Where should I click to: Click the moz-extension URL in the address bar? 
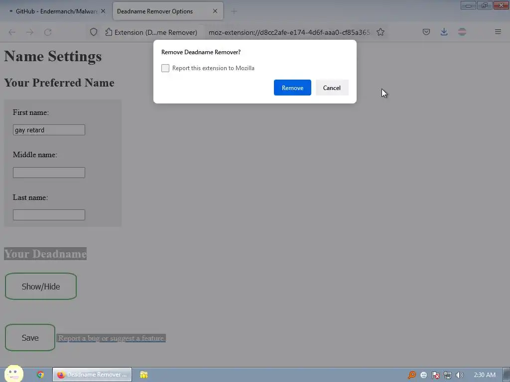coord(289,32)
